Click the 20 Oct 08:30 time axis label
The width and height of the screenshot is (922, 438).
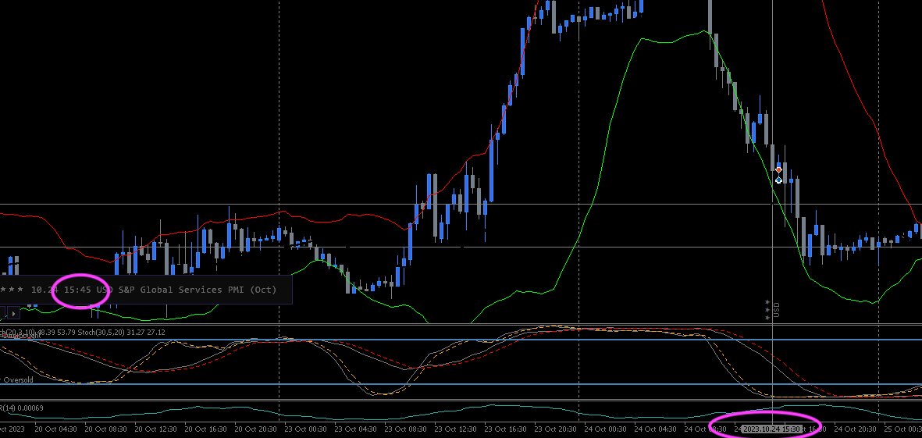(x=106, y=429)
